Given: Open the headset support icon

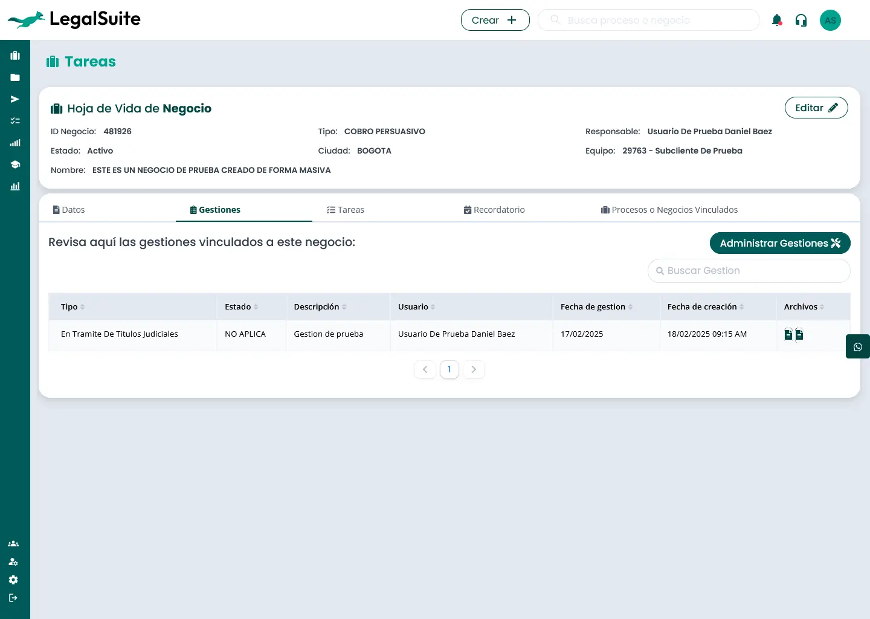Looking at the screenshot, I should [x=801, y=20].
